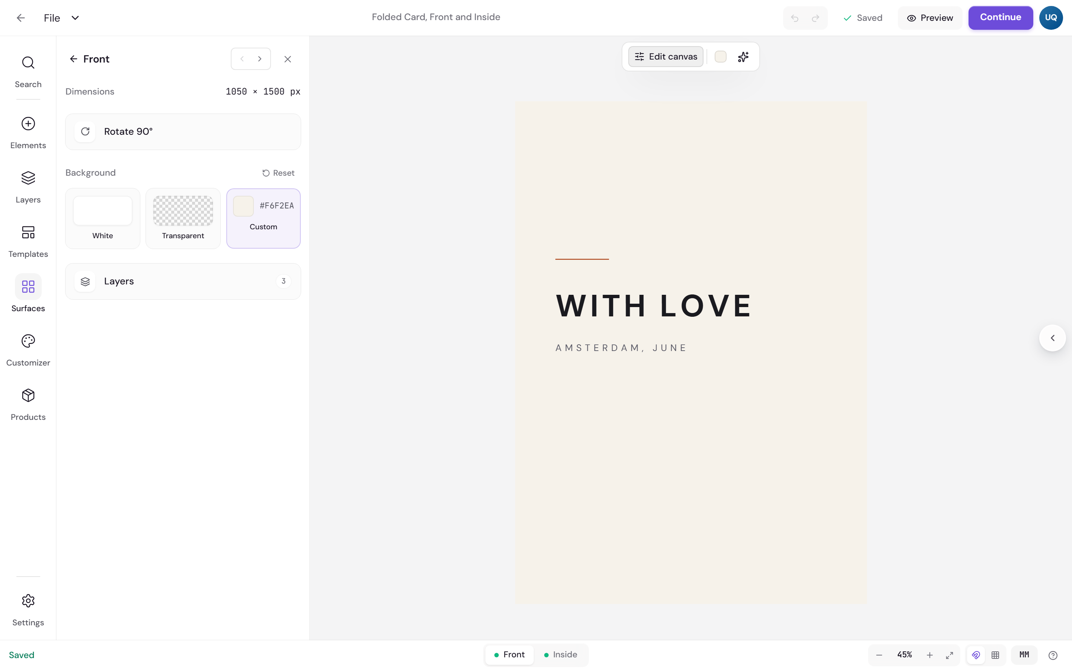Expand the collapsed right side panel
Screen dimensions: 1072x670
1053,338
